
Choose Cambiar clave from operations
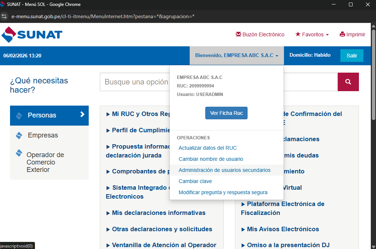(x=195, y=181)
